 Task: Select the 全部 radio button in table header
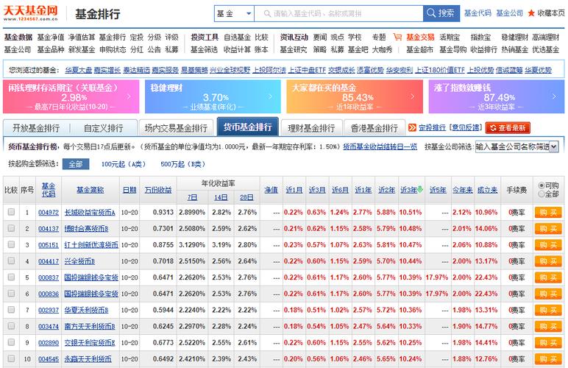tap(542, 194)
